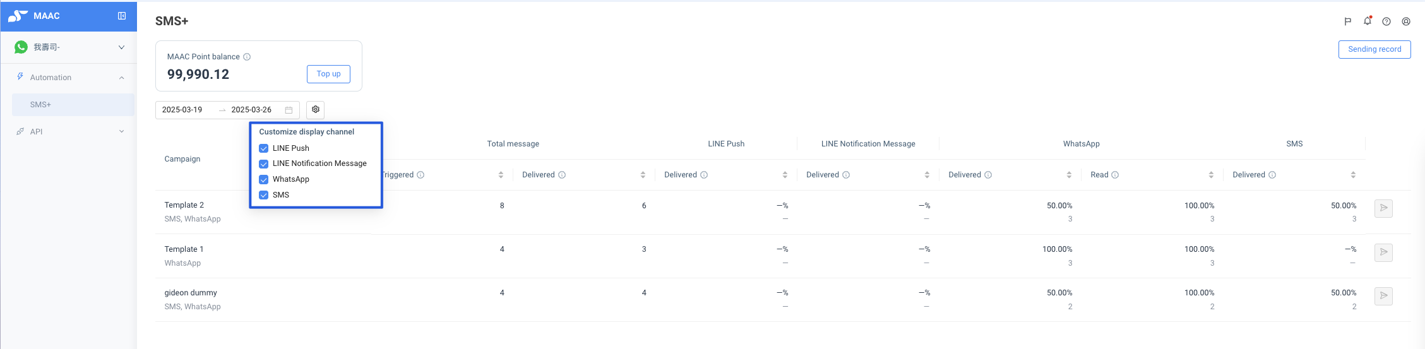Click the send icon for gideon dummy
This screenshot has width=1425, height=349.
click(x=1383, y=296)
